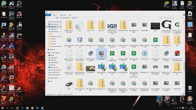The width and height of the screenshot is (196, 110).
Task: Go back using the Explorer back arrow
Action: click(x=47, y=18)
